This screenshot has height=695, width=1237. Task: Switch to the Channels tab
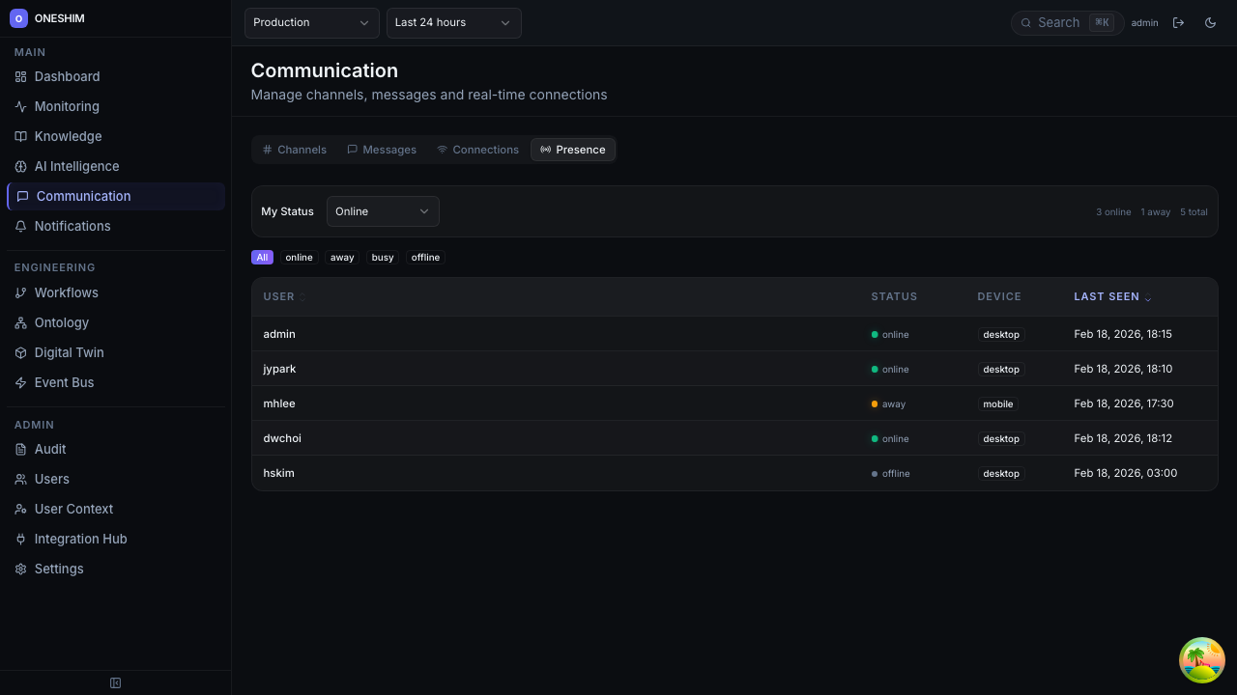pyautogui.click(x=295, y=150)
